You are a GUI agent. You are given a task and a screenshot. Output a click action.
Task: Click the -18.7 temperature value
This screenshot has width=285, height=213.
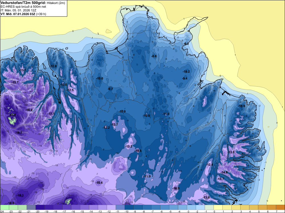point(19,133)
